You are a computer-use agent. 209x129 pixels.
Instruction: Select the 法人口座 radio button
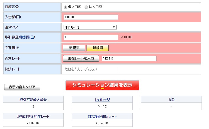pos(86,7)
